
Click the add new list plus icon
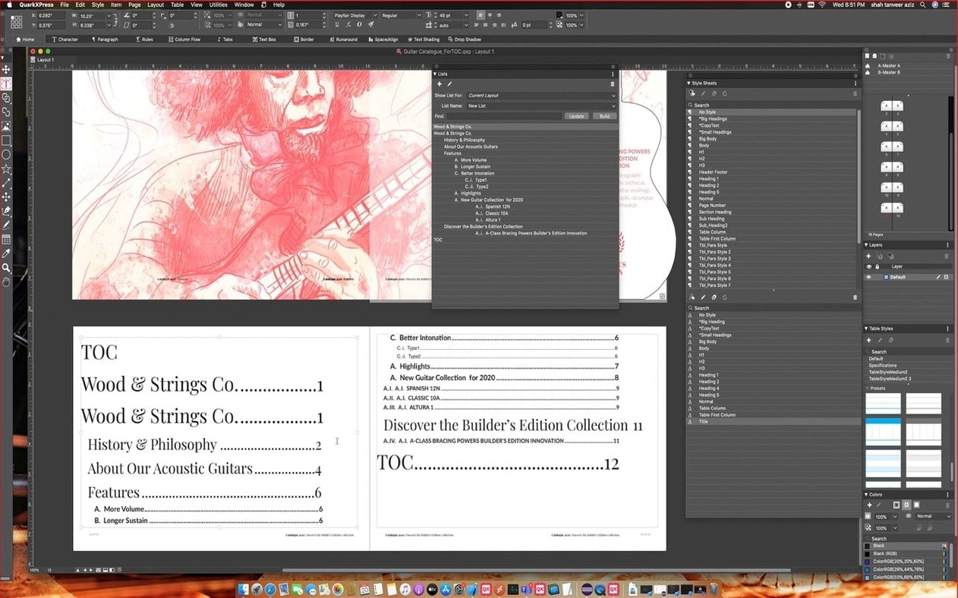439,84
